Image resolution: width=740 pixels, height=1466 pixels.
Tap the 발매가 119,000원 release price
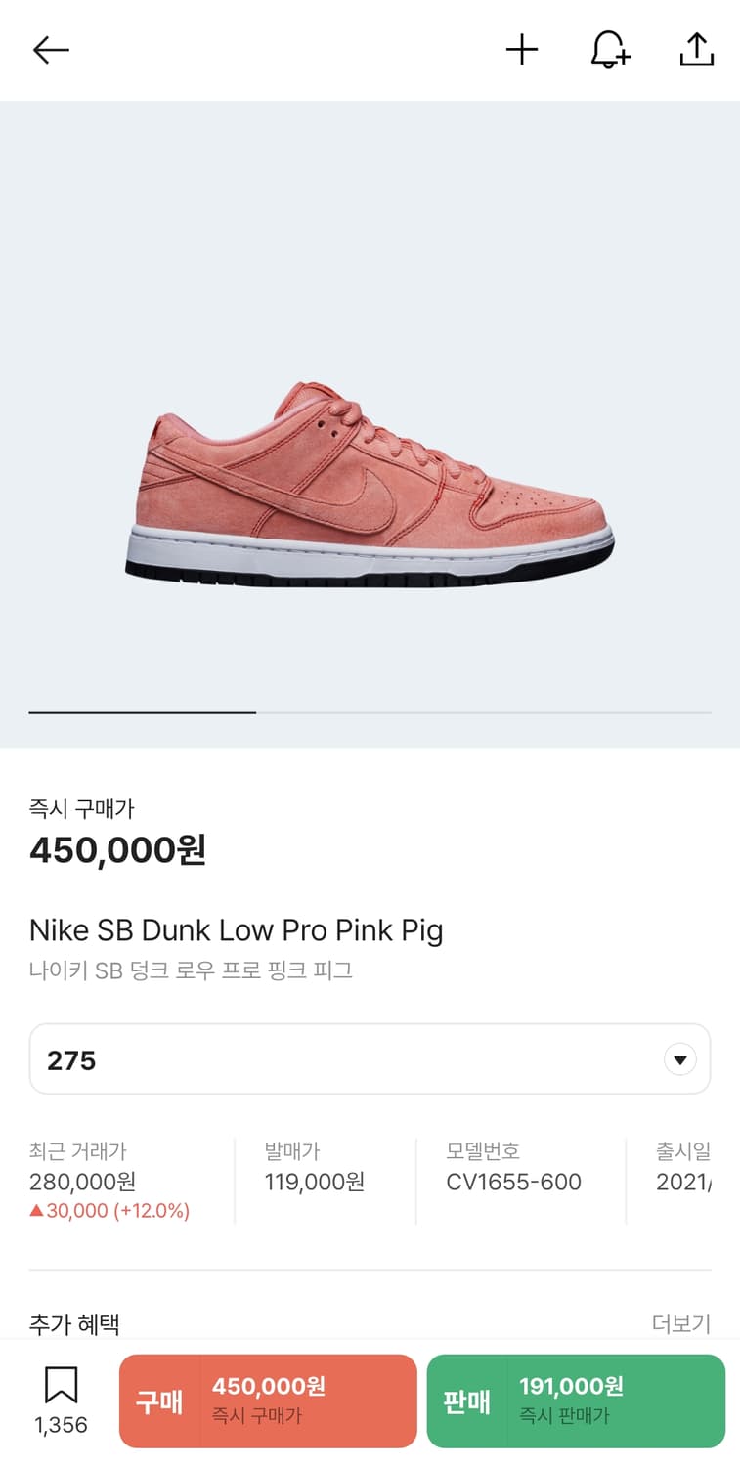[x=314, y=1169]
